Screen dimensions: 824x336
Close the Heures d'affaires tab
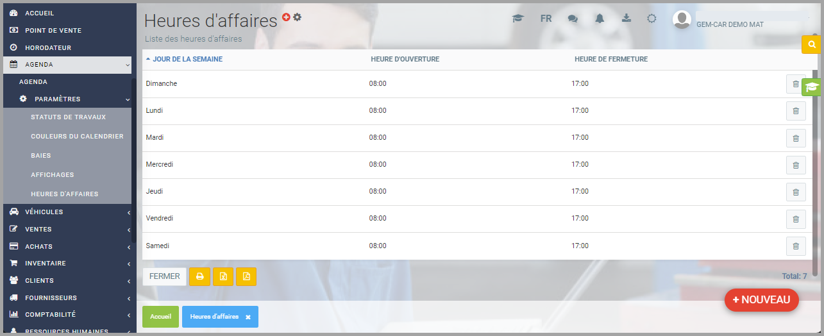(248, 317)
